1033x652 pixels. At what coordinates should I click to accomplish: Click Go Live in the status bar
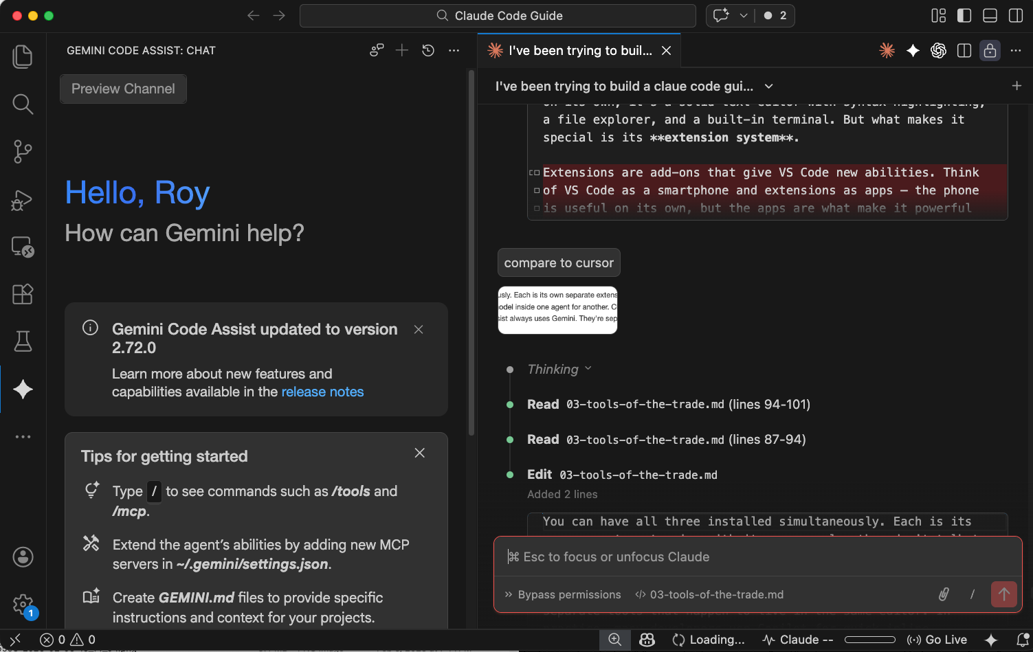tap(937, 640)
